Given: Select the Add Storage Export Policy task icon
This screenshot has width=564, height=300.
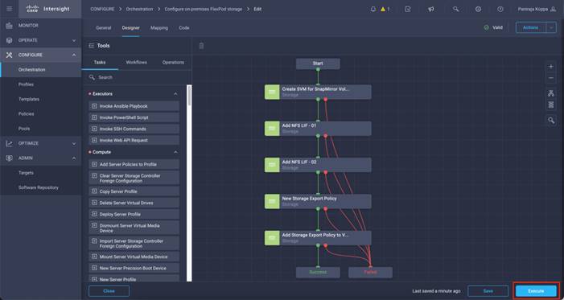Looking at the screenshot, I should (x=272, y=238).
